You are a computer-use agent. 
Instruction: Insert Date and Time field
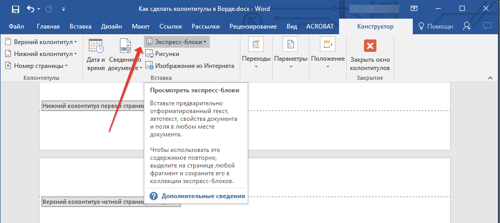[x=96, y=55]
